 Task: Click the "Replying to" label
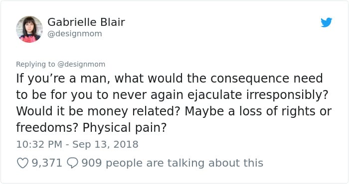[x=35, y=64]
